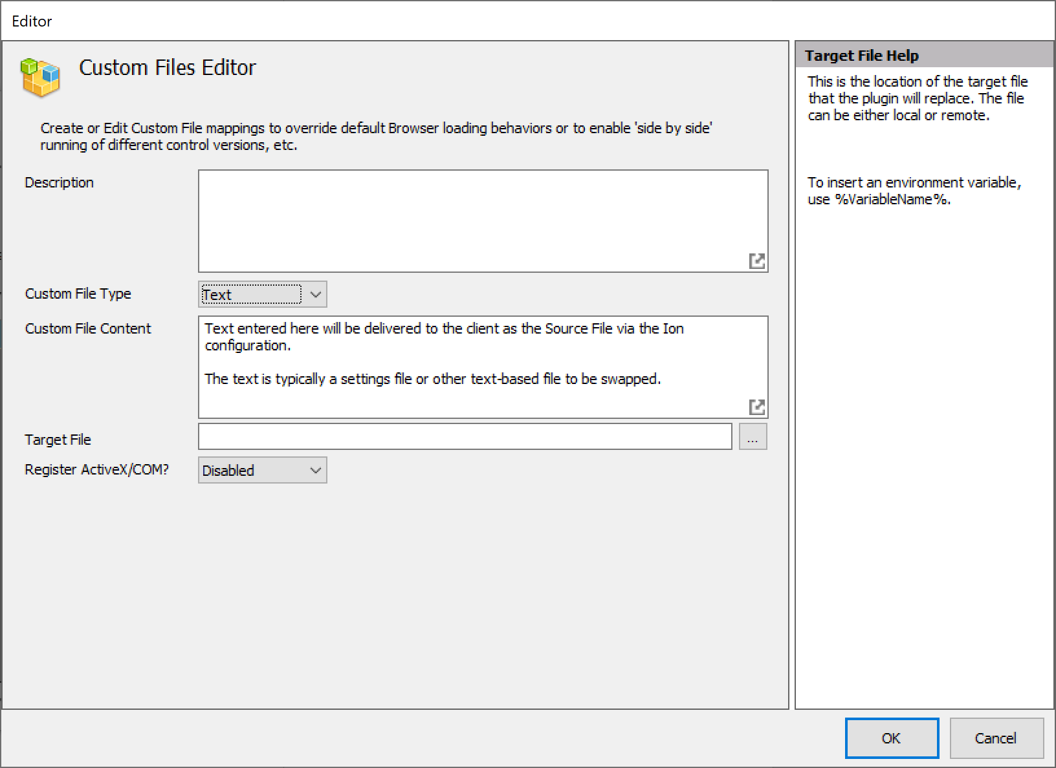Click the Custom Files Editor package icon
Screen dimensions: 1056x768
[x=40, y=78]
